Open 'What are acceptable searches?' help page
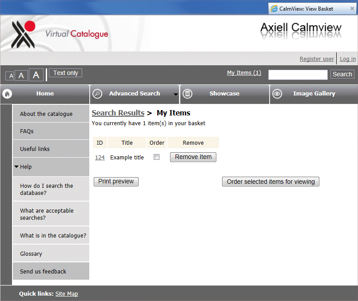This screenshot has width=358, height=301. coord(51,214)
